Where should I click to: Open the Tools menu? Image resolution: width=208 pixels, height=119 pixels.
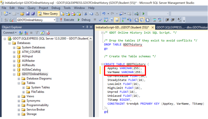point(67,8)
